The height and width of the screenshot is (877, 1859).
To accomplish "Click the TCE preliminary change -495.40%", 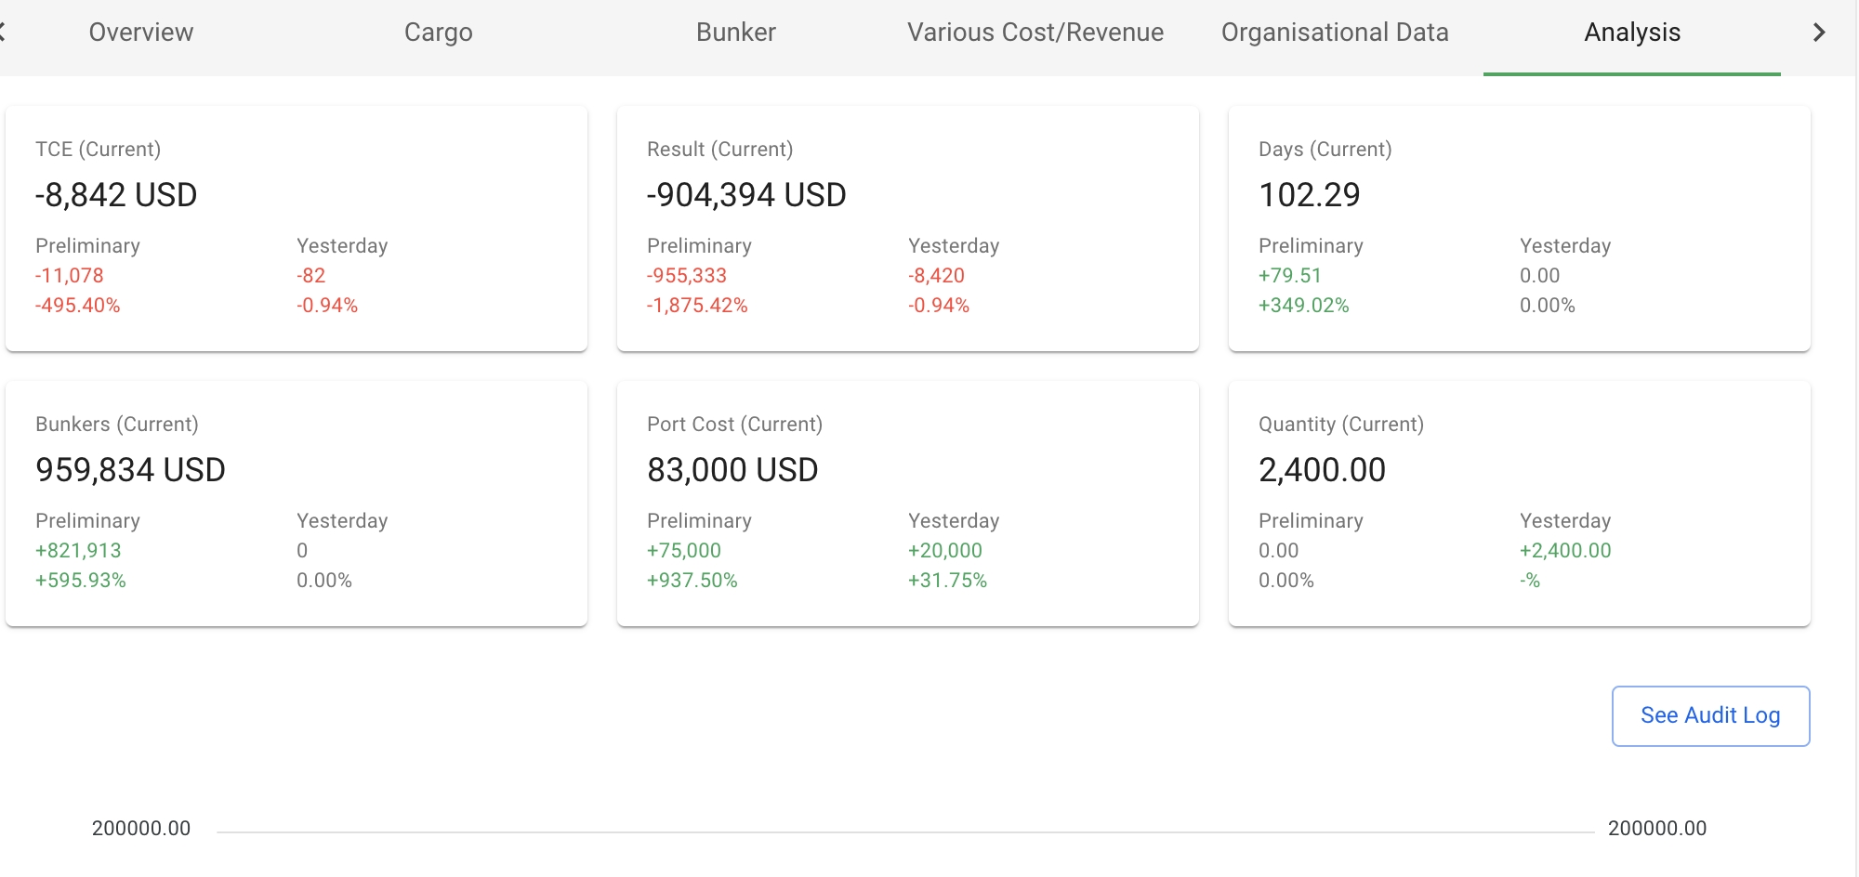I will pos(78,306).
